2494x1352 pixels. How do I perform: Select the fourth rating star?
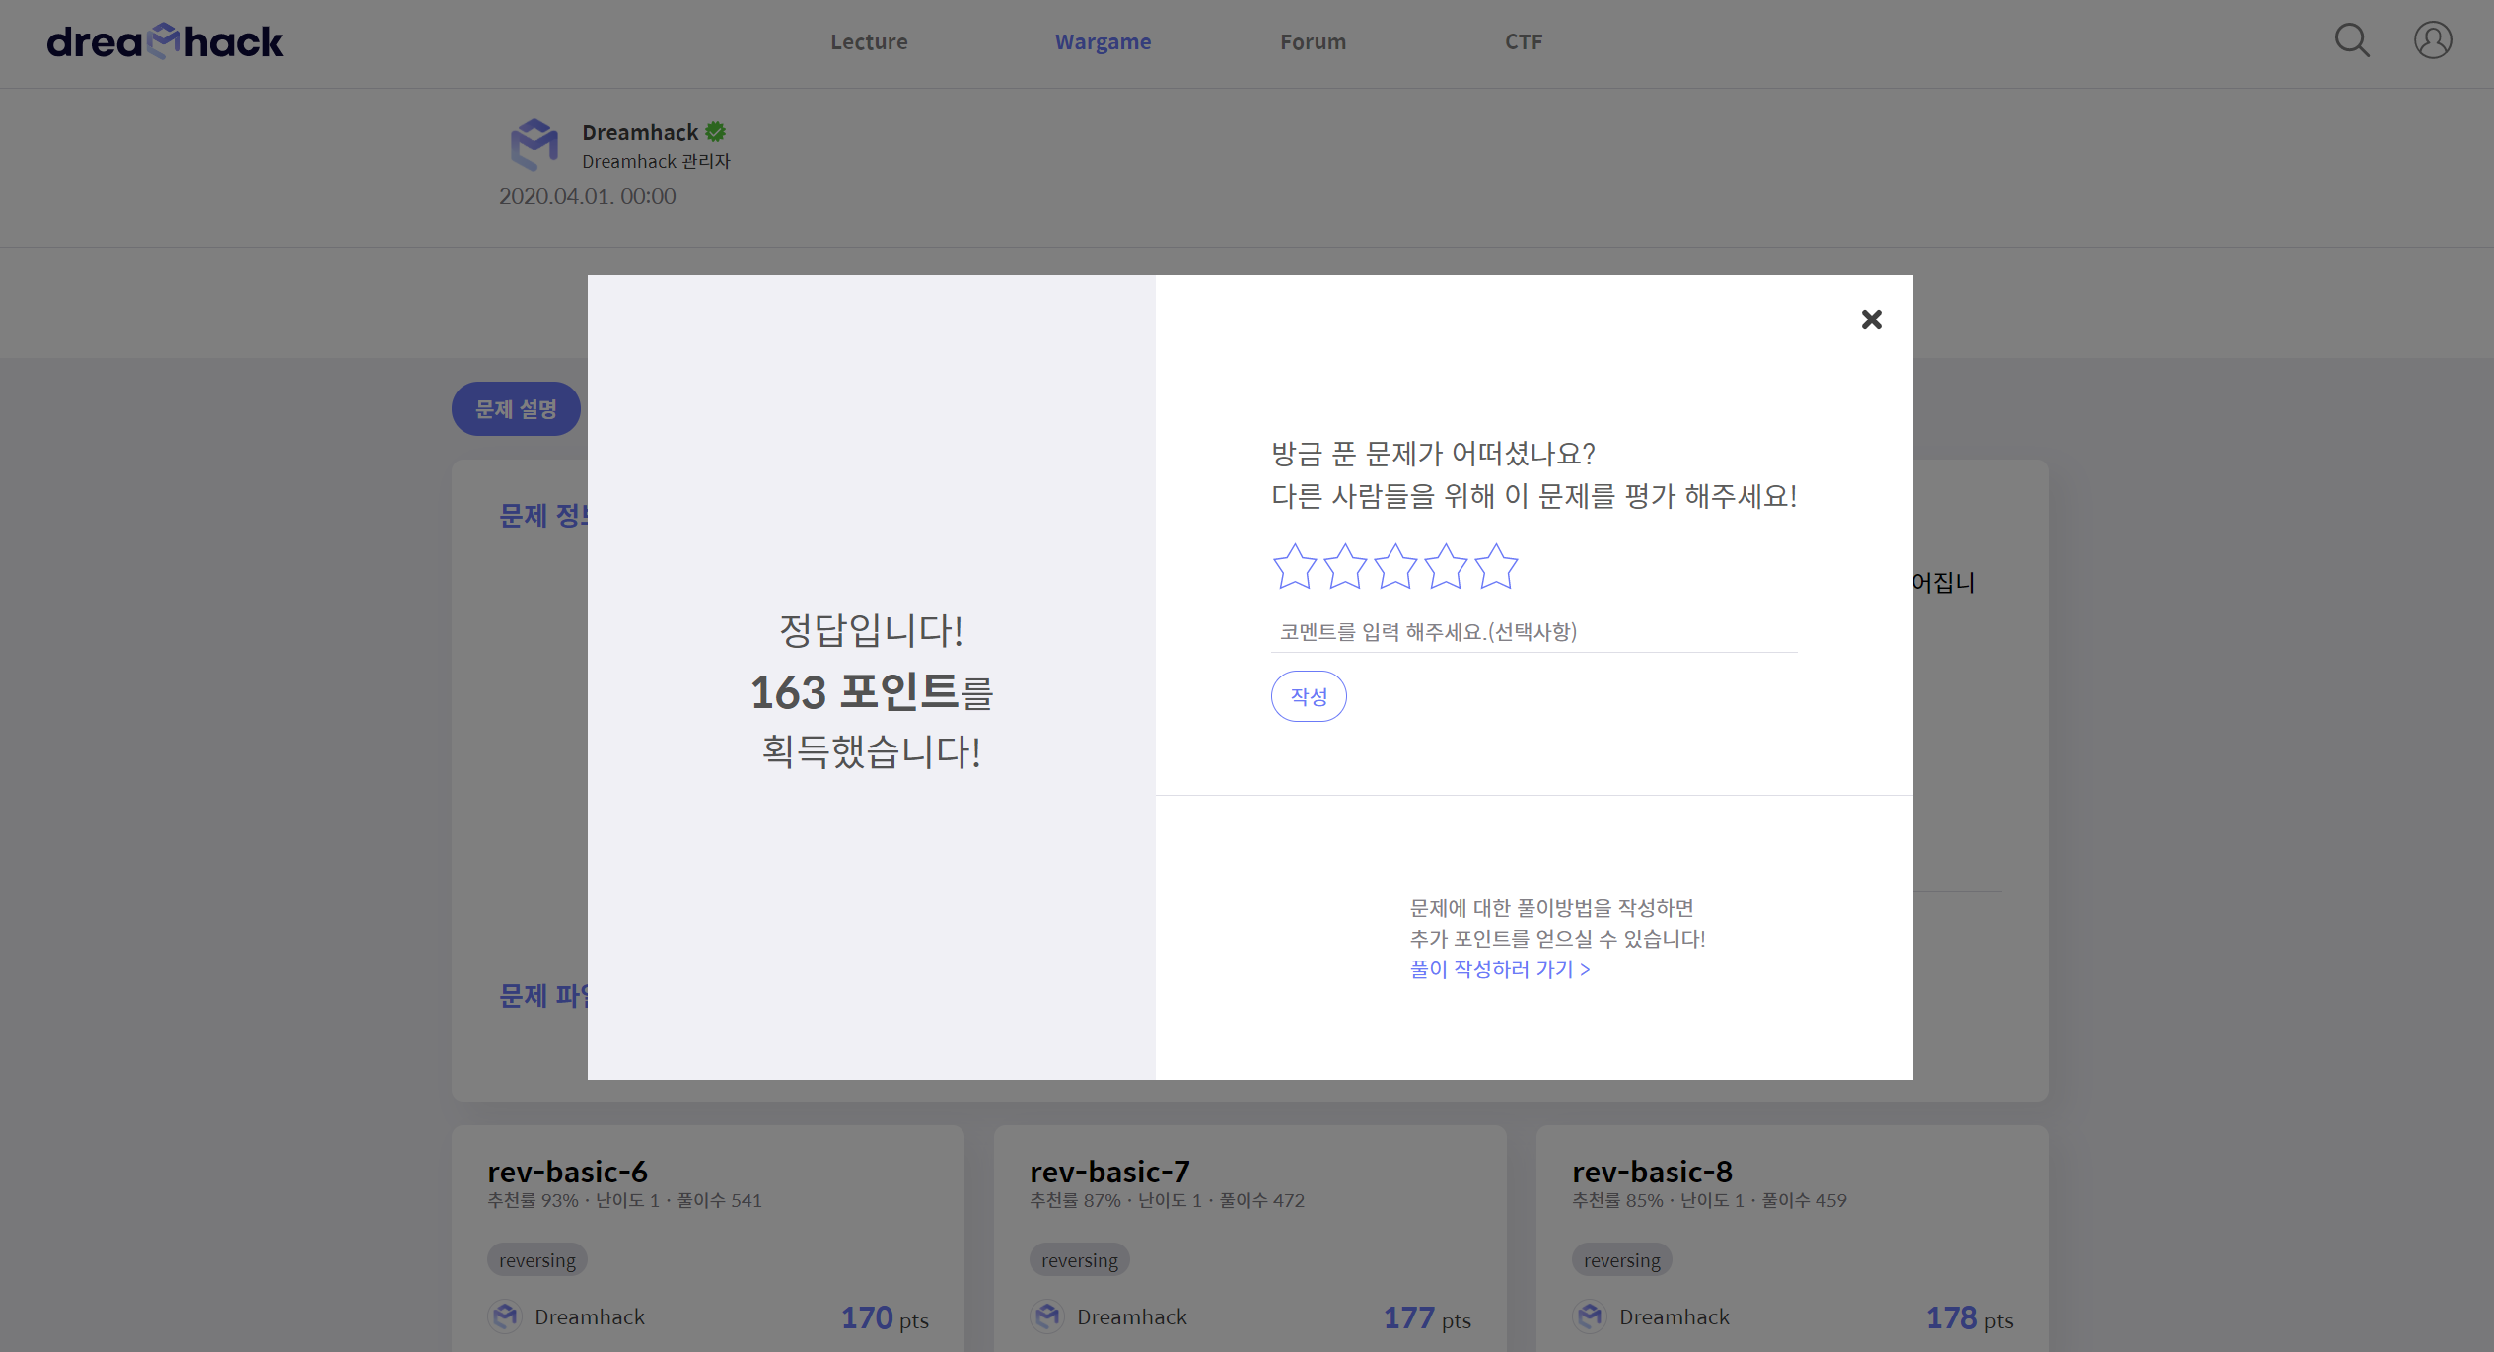tap(1446, 567)
